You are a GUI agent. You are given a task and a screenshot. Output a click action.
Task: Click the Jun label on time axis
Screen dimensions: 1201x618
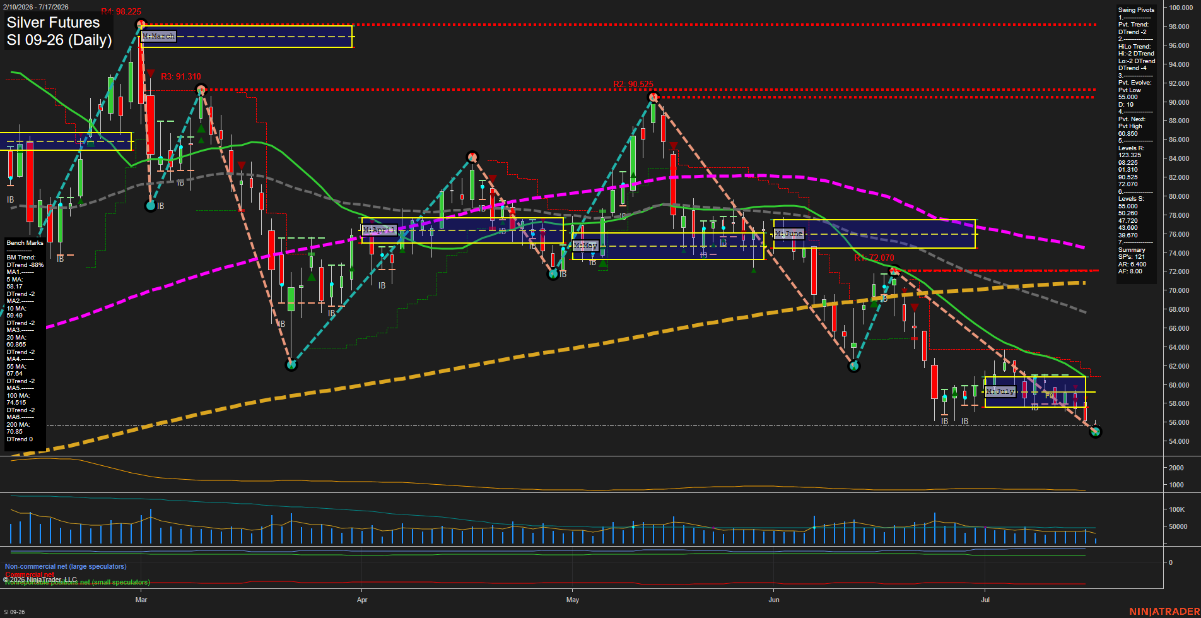tap(774, 600)
